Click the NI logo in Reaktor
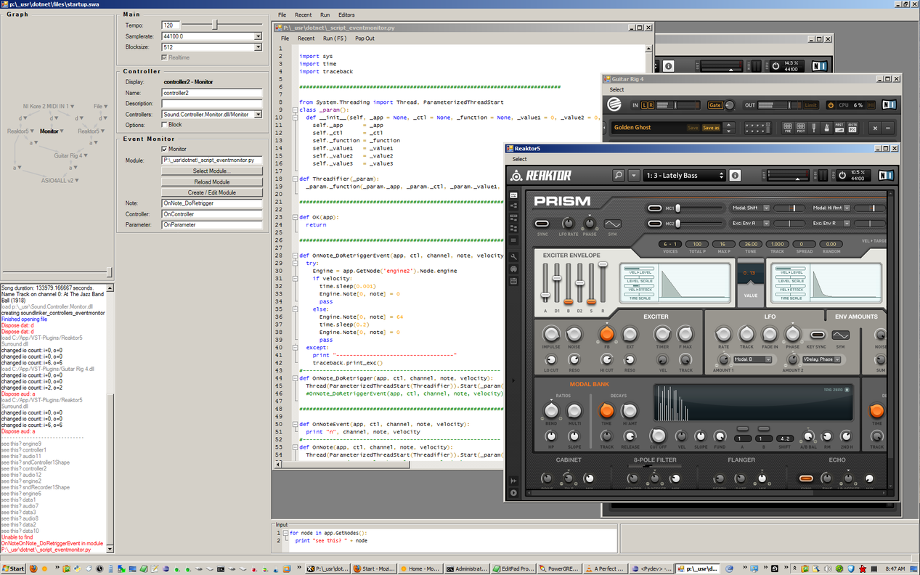Screen dimensions: 920x575 [886, 175]
